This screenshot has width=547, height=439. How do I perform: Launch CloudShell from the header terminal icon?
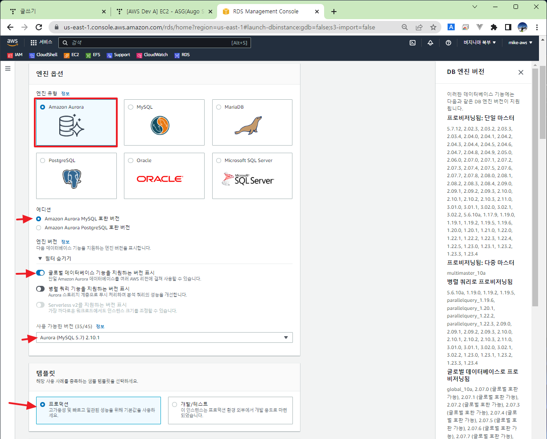coord(413,43)
